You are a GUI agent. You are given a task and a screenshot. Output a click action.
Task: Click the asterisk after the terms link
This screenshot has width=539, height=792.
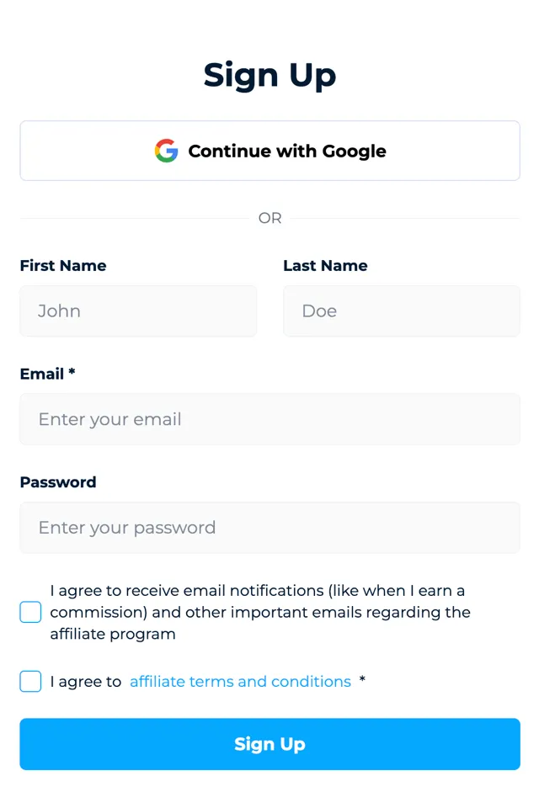(x=362, y=680)
